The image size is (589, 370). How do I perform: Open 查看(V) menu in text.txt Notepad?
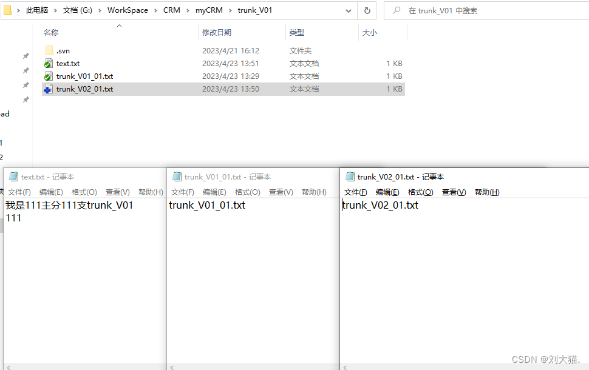coord(118,192)
